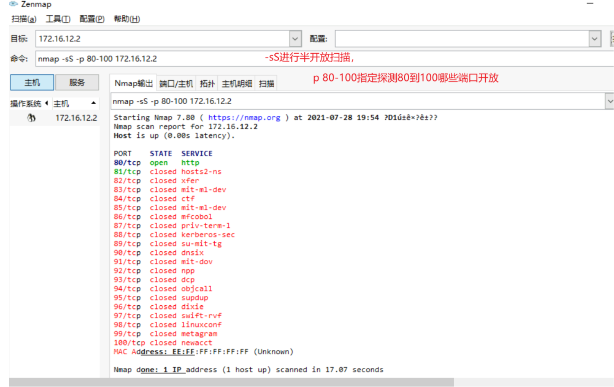Image resolution: width=614 pixels, height=387 pixels.
Task: Click 'Nmap scan report for 172.16.12.2' line
Action: pos(186,127)
